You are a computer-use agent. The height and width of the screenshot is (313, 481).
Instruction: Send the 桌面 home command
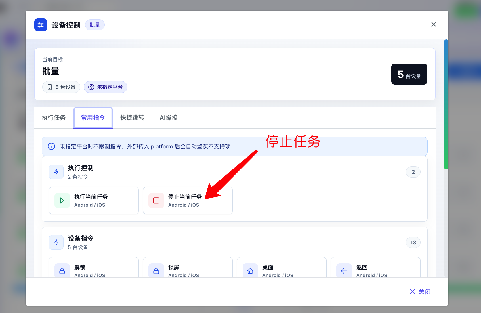coord(282,268)
